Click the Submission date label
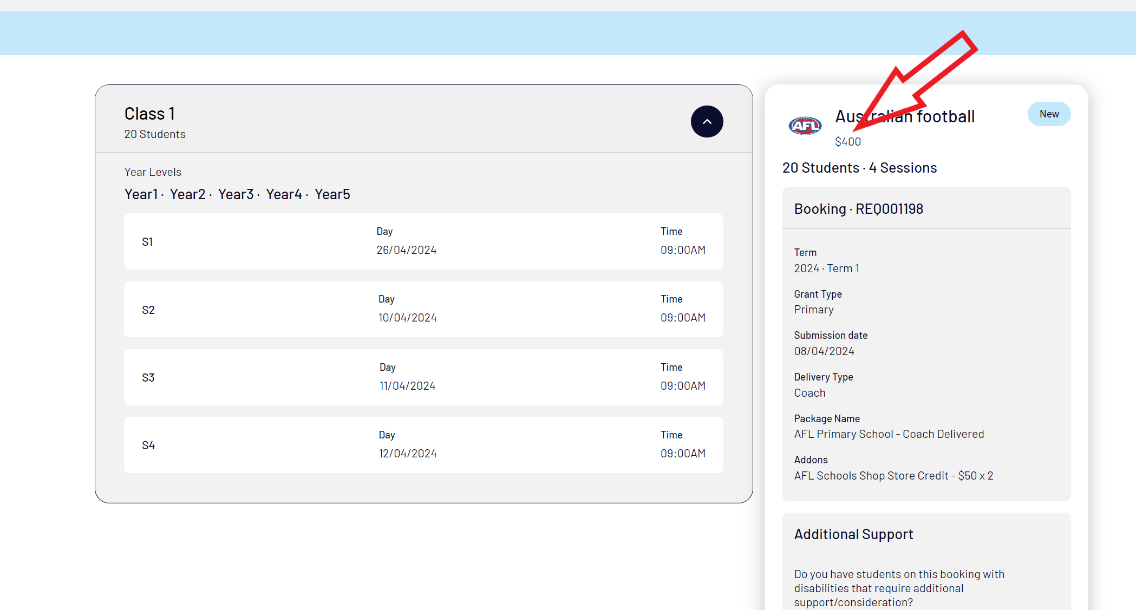The image size is (1136, 610). pyautogui.click(x=831, y=336)
